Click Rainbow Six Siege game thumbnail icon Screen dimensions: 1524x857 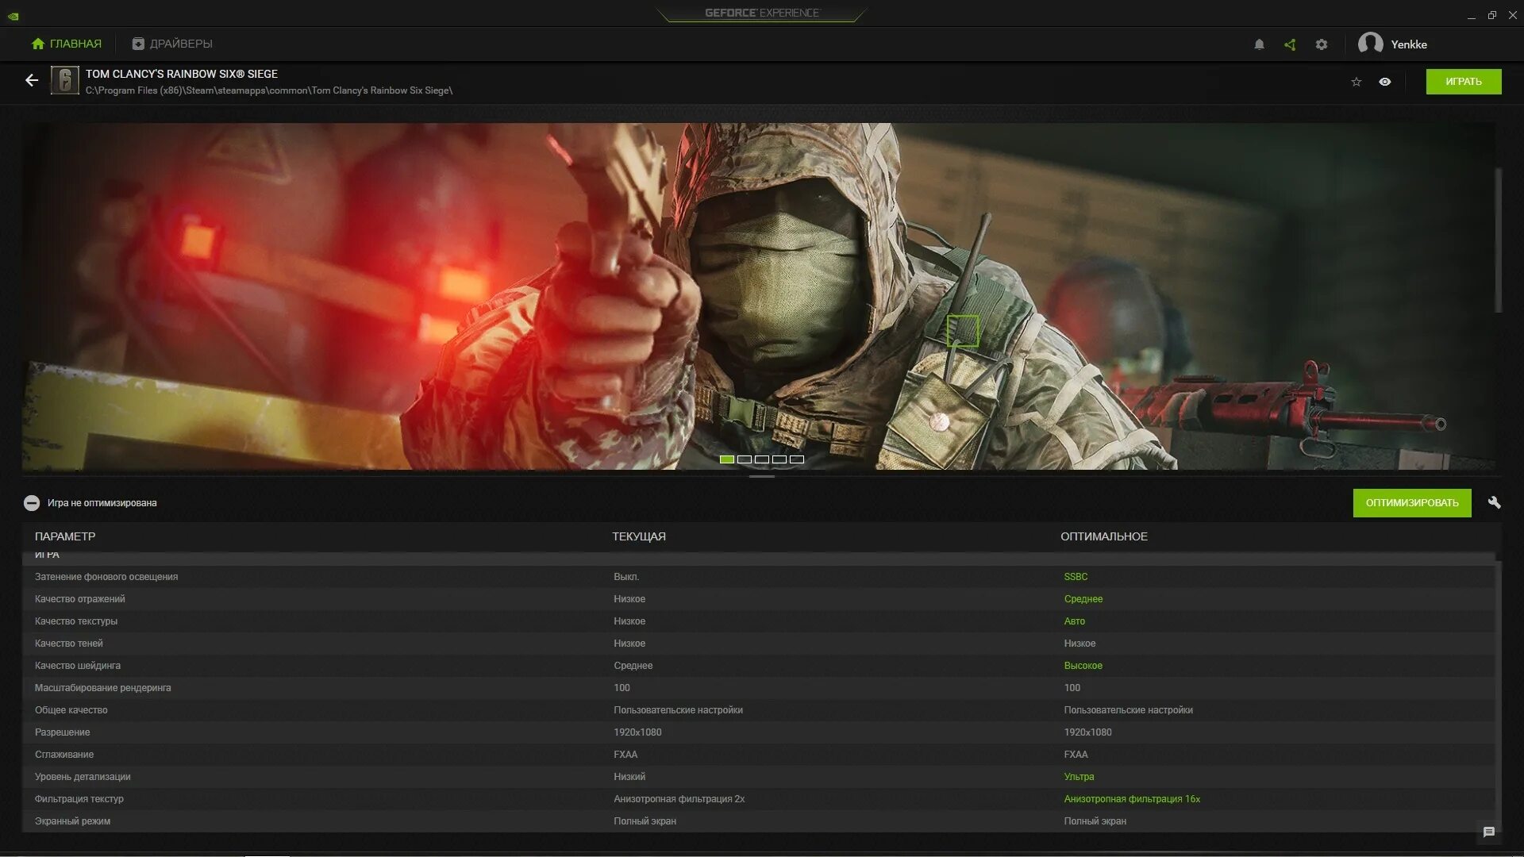coord(64,80)
